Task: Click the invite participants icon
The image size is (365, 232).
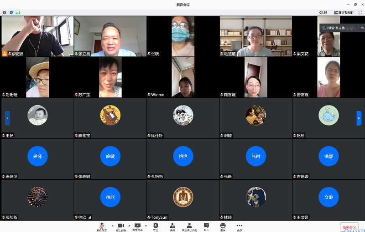Action: tap(172, 226)
